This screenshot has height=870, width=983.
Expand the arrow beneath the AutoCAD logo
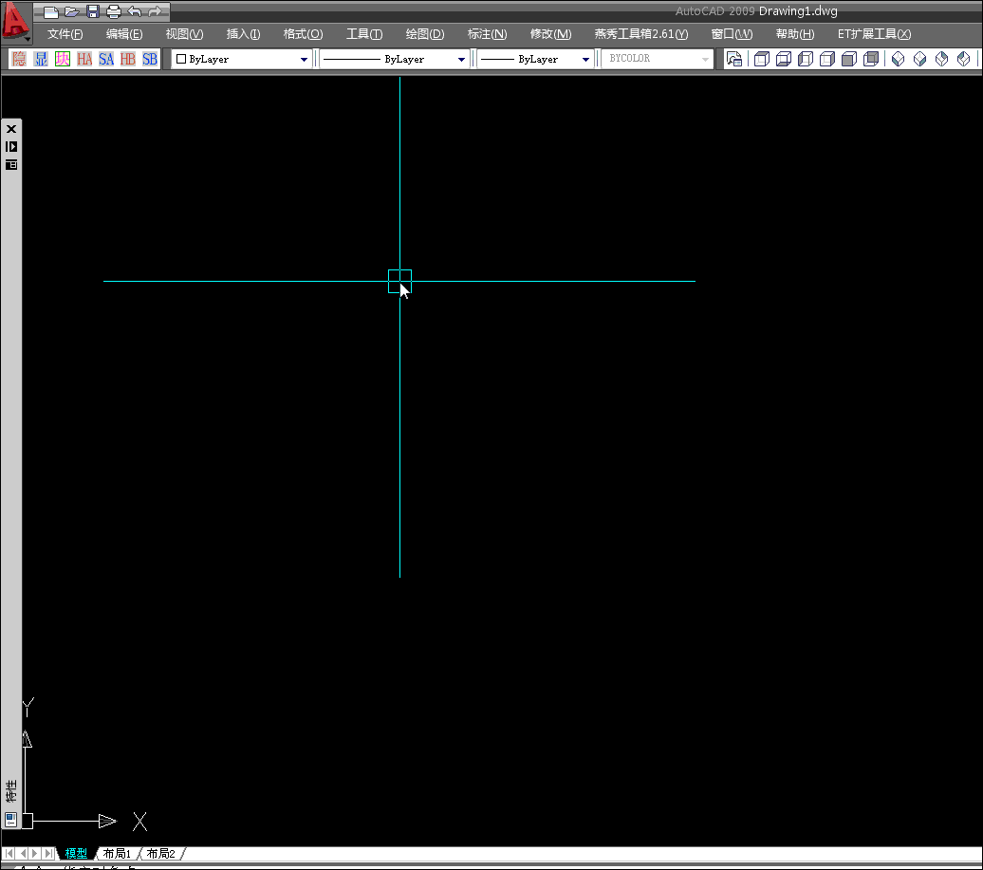[27, 39]
